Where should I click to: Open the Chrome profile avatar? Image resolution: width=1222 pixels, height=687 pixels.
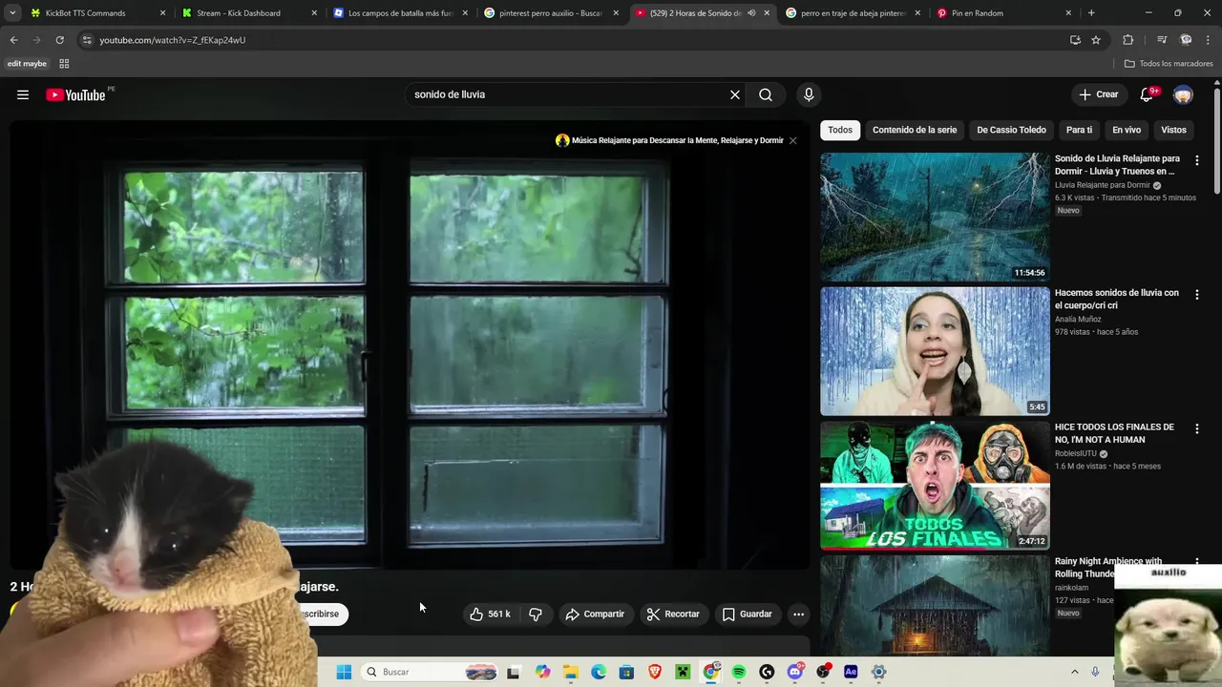click(x=1186, y=40)
